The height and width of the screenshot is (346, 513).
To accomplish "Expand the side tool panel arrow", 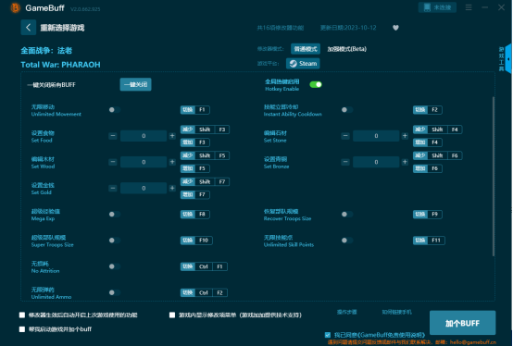I will point(508,59).
